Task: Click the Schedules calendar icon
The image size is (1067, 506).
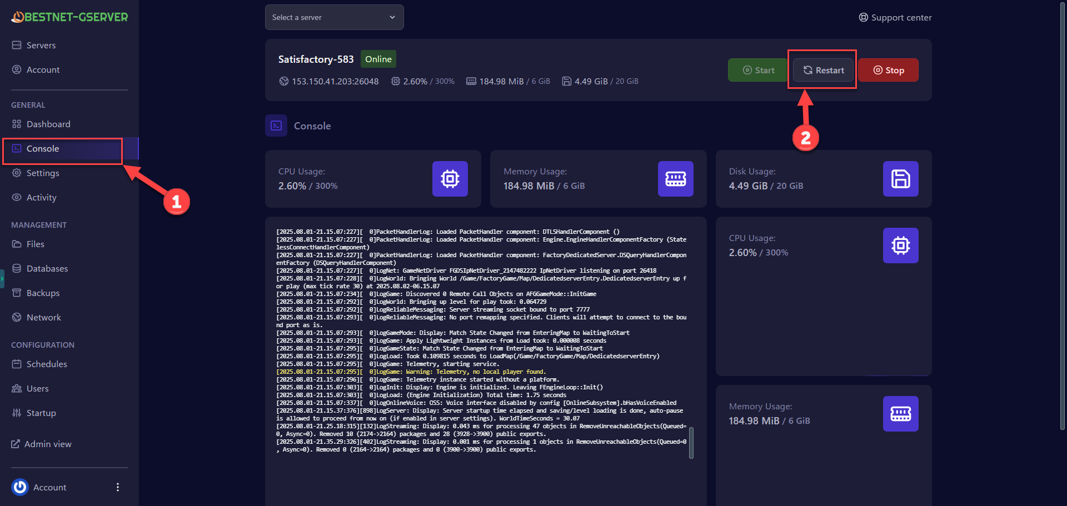Action: click(x=17, y=364)
